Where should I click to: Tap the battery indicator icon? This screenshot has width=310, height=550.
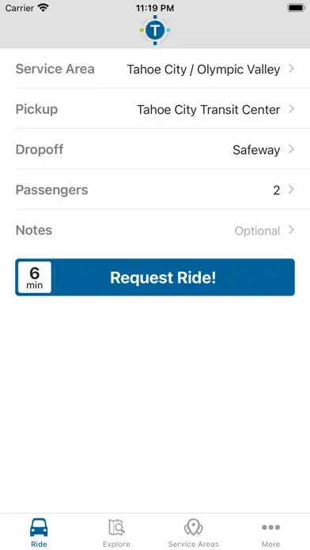tap(297, 8)
